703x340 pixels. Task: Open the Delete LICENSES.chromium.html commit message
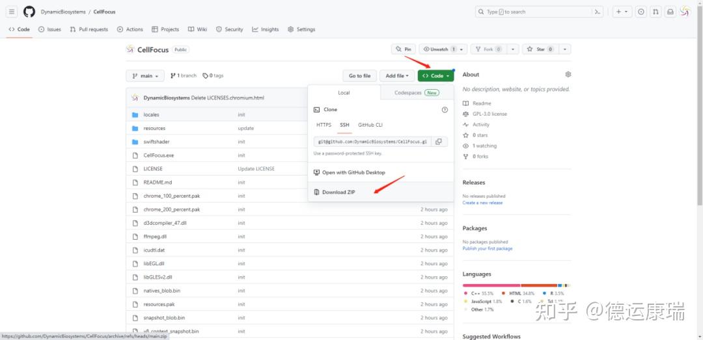[228, 98]
